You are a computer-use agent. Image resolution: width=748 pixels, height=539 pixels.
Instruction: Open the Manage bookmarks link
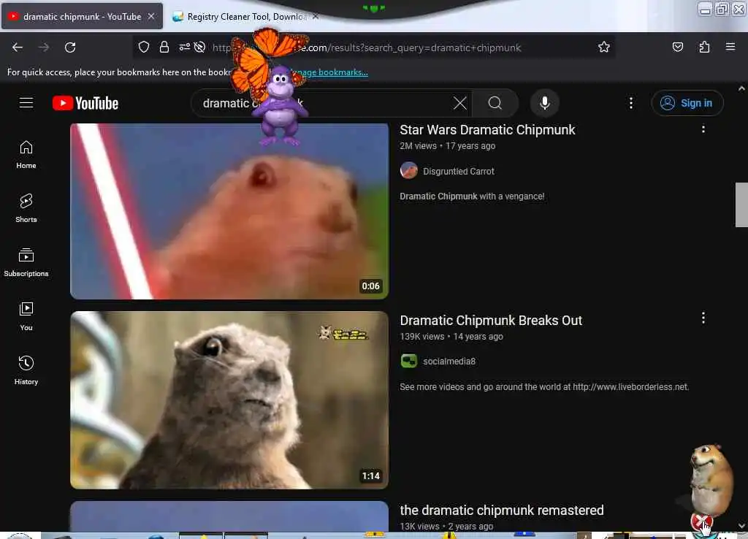[x=329, y=72]
